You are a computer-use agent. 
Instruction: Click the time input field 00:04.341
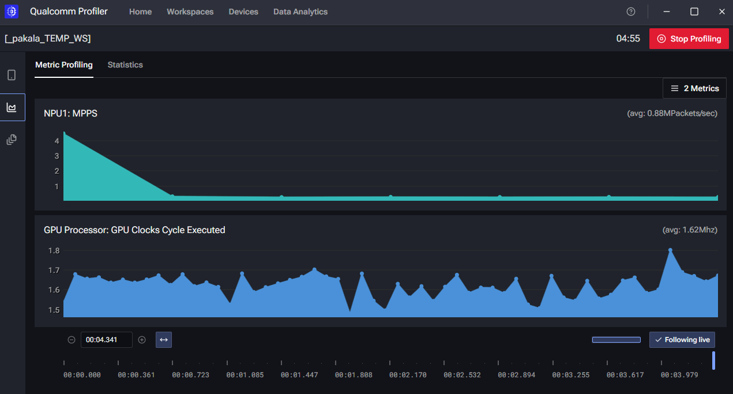pyautogui.click(x=106, y=340)
